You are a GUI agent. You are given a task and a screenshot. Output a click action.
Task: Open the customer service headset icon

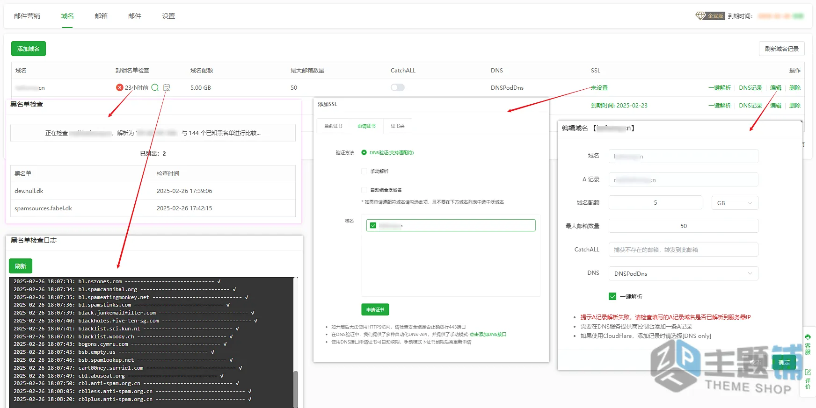(x=808, y=337)
